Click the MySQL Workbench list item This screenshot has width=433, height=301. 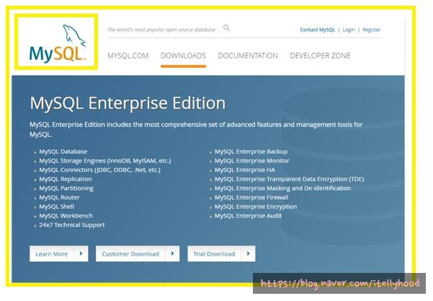(x=66, y=215)
